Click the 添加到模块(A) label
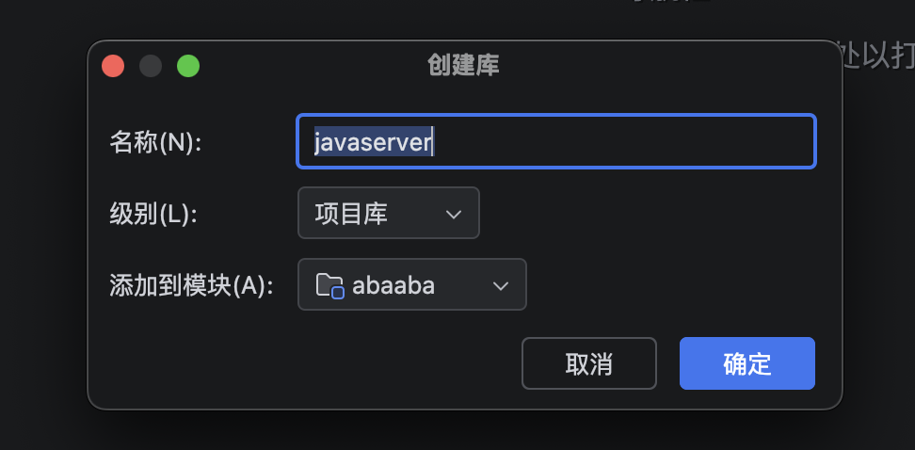 click(x=191, y=285)
